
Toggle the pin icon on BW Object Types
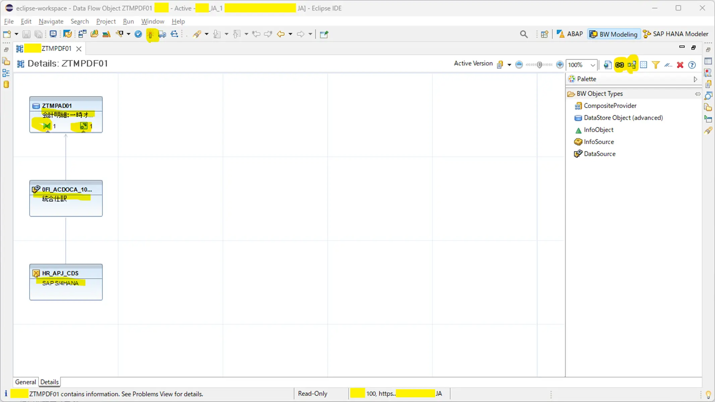point(698,94)
